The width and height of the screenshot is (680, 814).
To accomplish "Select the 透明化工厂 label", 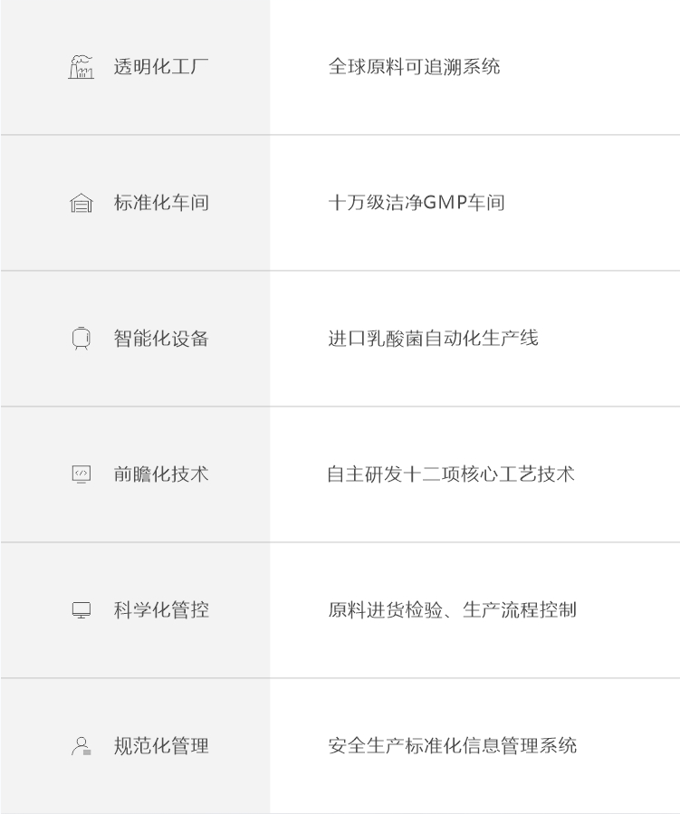I will tap(161, 67).
